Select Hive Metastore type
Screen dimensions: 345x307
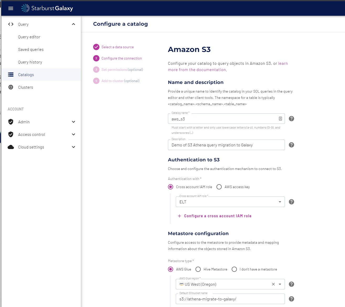coord(198,269)
